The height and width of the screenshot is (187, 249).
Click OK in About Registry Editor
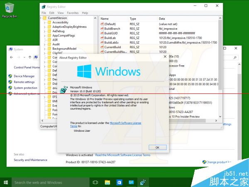coord(158,148)
